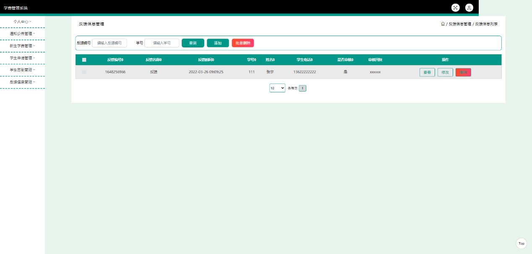Click the name cell 张宇
Image resolution: width=532 pixels, height=254 pixels.
pyautogui.click(x=270, y=72)
